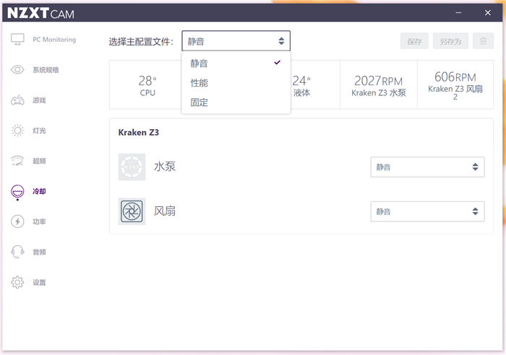This screenshot has width=506, height=355.
Task: Open the 游戏 section
Action: pyautogui.click(x=39, y=100)
